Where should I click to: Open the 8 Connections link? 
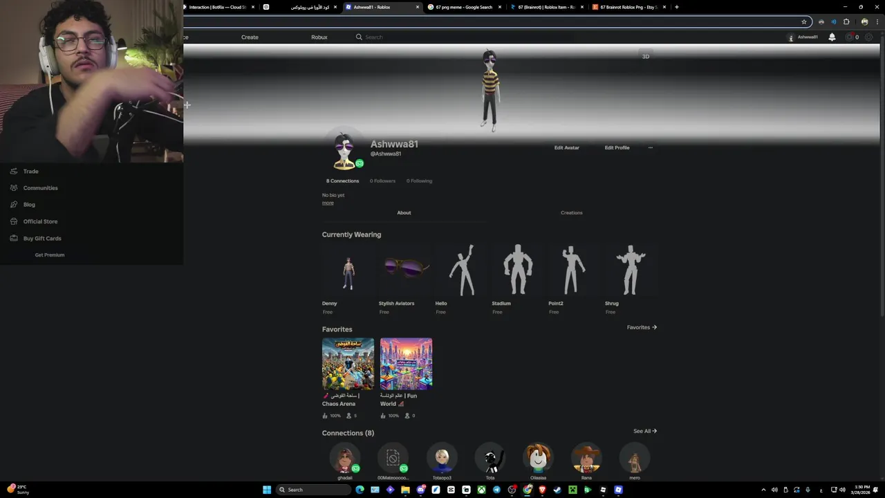(x=342, y=181)
